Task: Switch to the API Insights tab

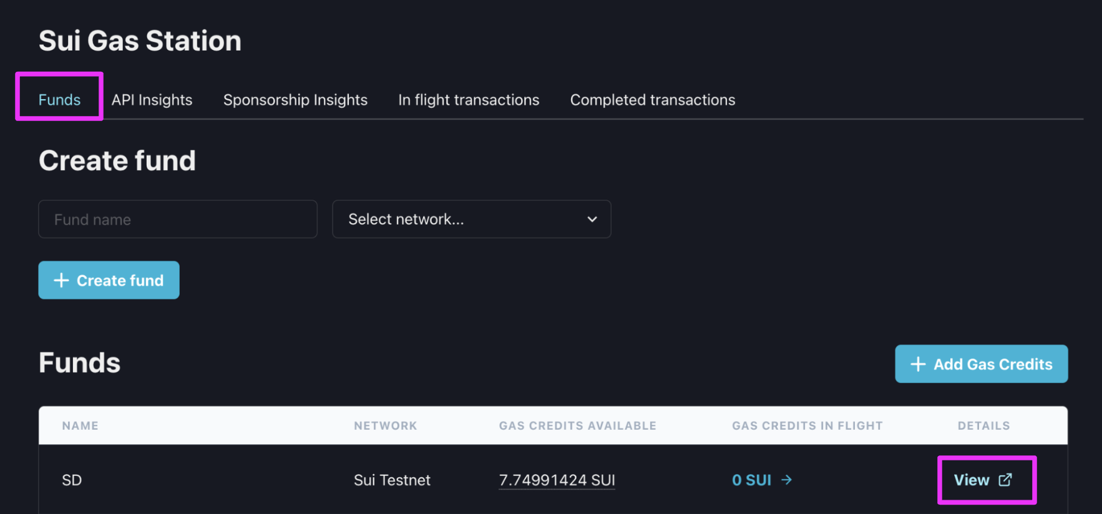Action: pyautogui.click(x=152, y=100)
